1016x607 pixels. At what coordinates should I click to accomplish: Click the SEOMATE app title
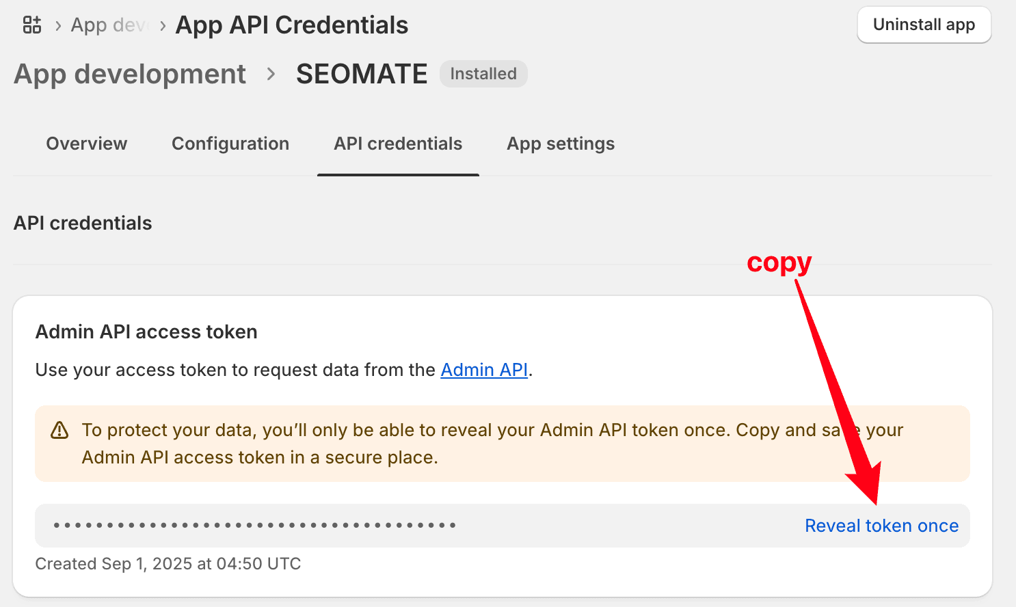coord(362,74)
